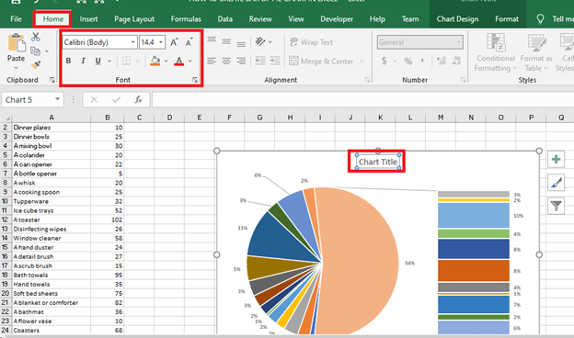Expand the Name Box dropdown arrow
Screen dimensions: 574x338
pyautogui.click(x=57, y=99)
